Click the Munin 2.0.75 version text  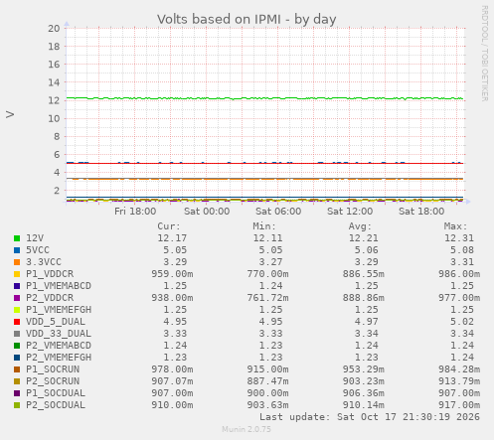(247, 429)
